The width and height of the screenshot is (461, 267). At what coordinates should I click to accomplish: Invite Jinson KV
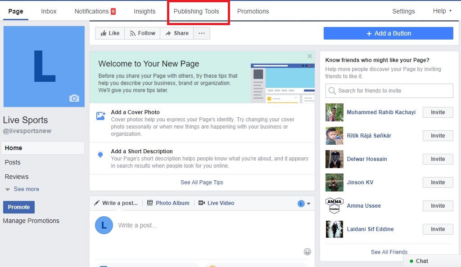(x=438, y=182)
